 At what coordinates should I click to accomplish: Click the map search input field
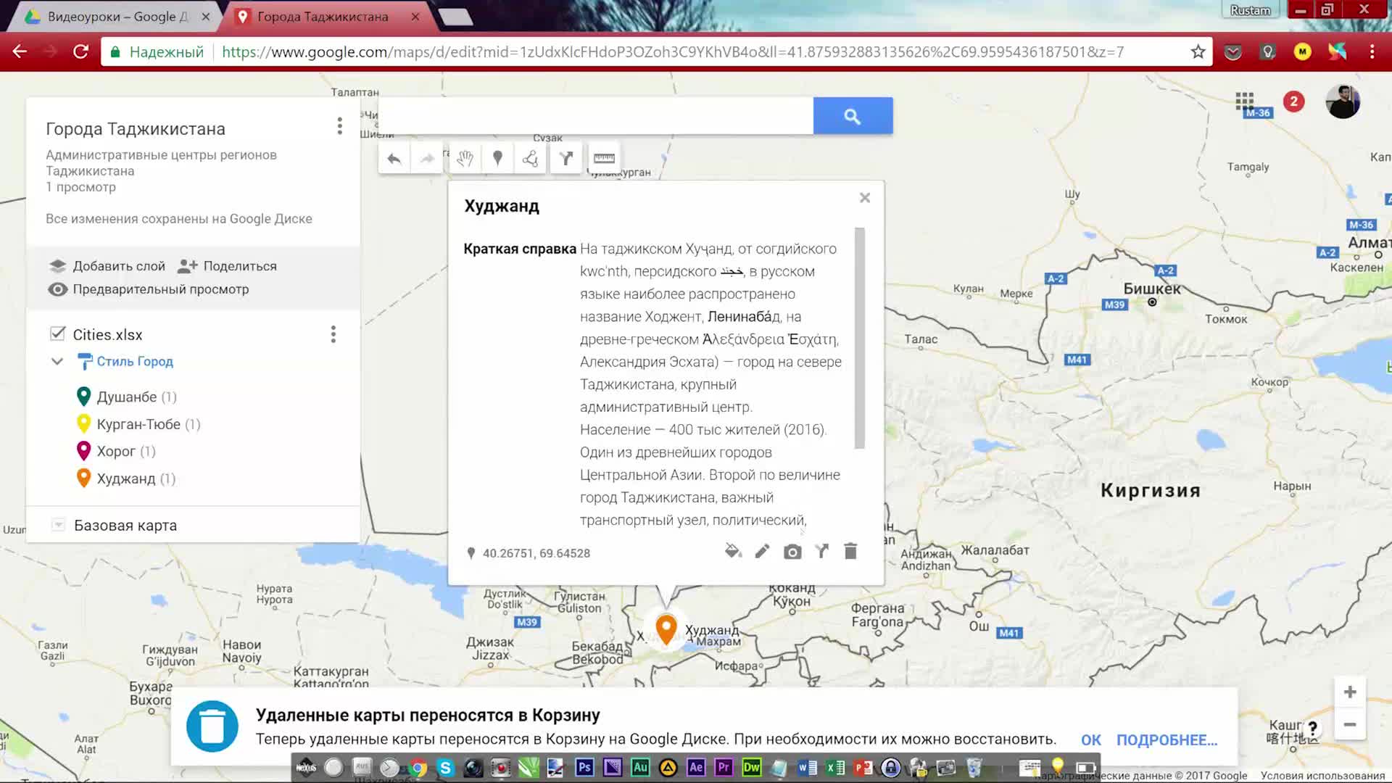596,116
